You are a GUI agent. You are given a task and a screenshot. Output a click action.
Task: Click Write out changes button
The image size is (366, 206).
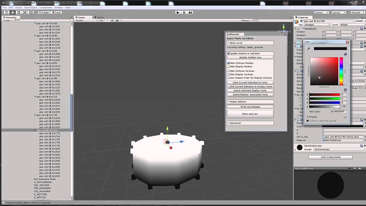point(250,107)
